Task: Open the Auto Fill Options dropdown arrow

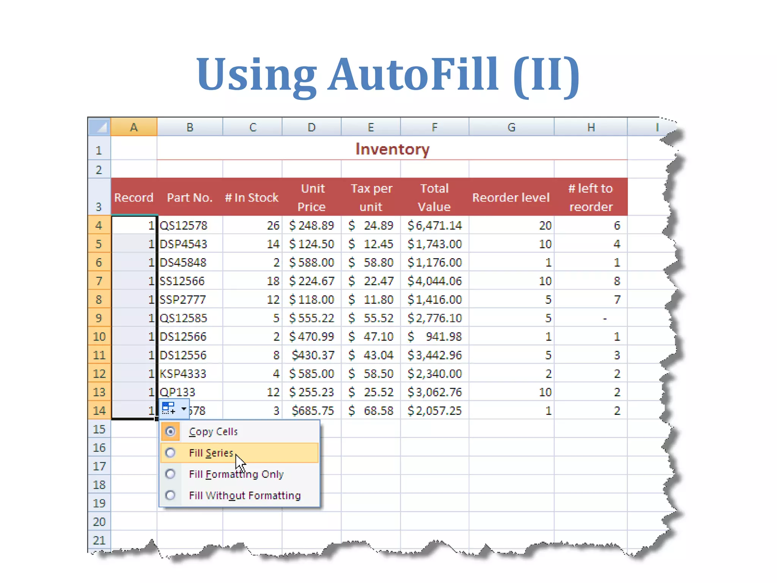Action: 184,409
